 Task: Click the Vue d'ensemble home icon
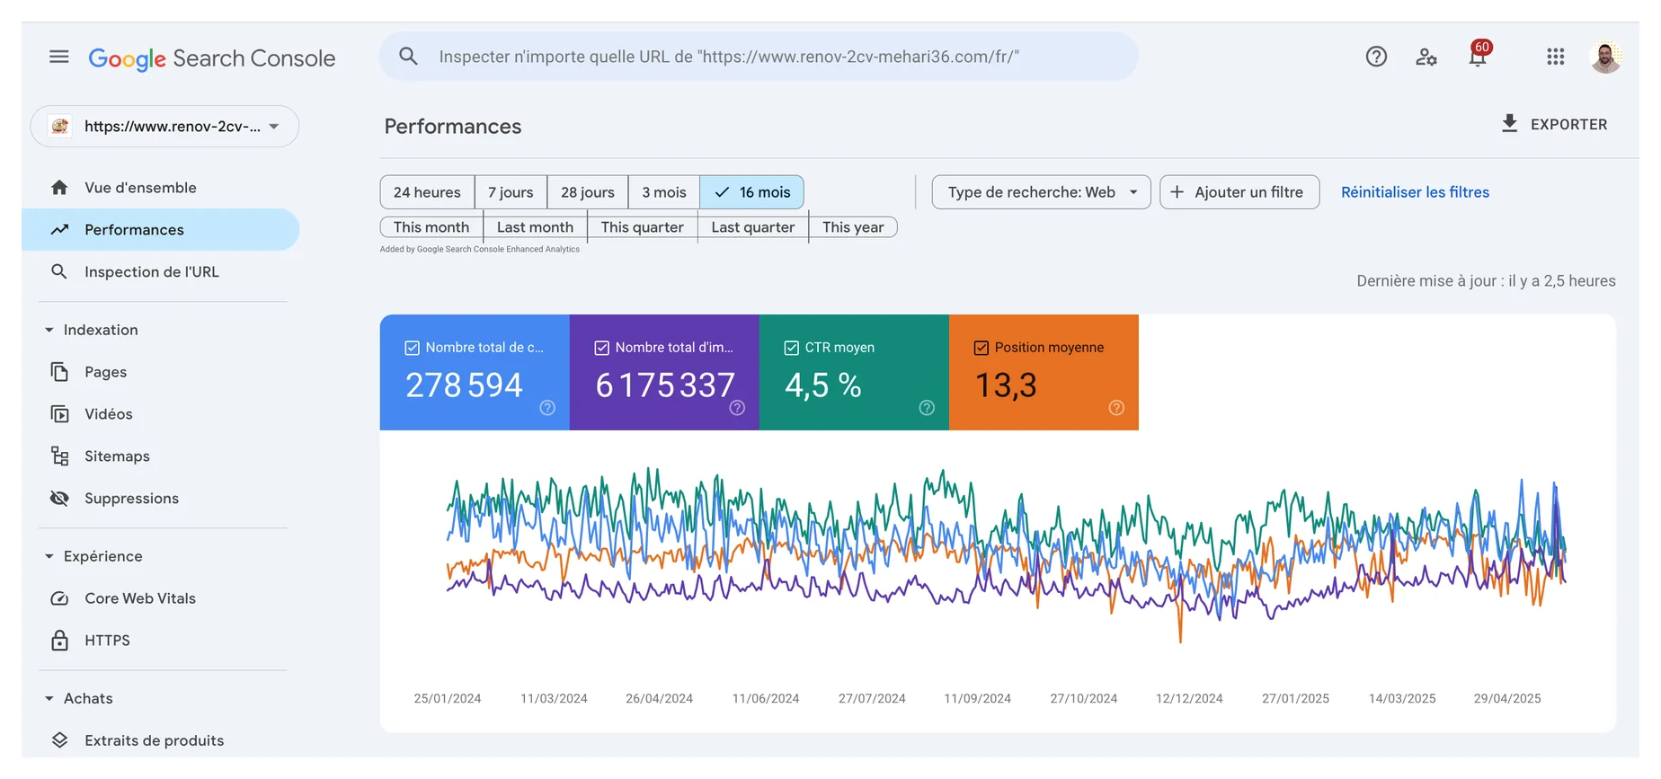click(59, 187)
